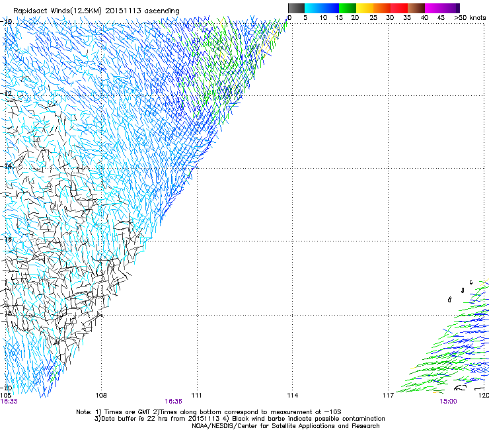Viewport: 489px width, 430px height.
Task: Click the '114' longitude label
Action: pos(293,396)
